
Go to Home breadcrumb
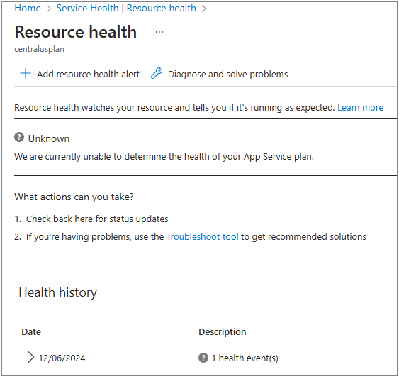28,8
